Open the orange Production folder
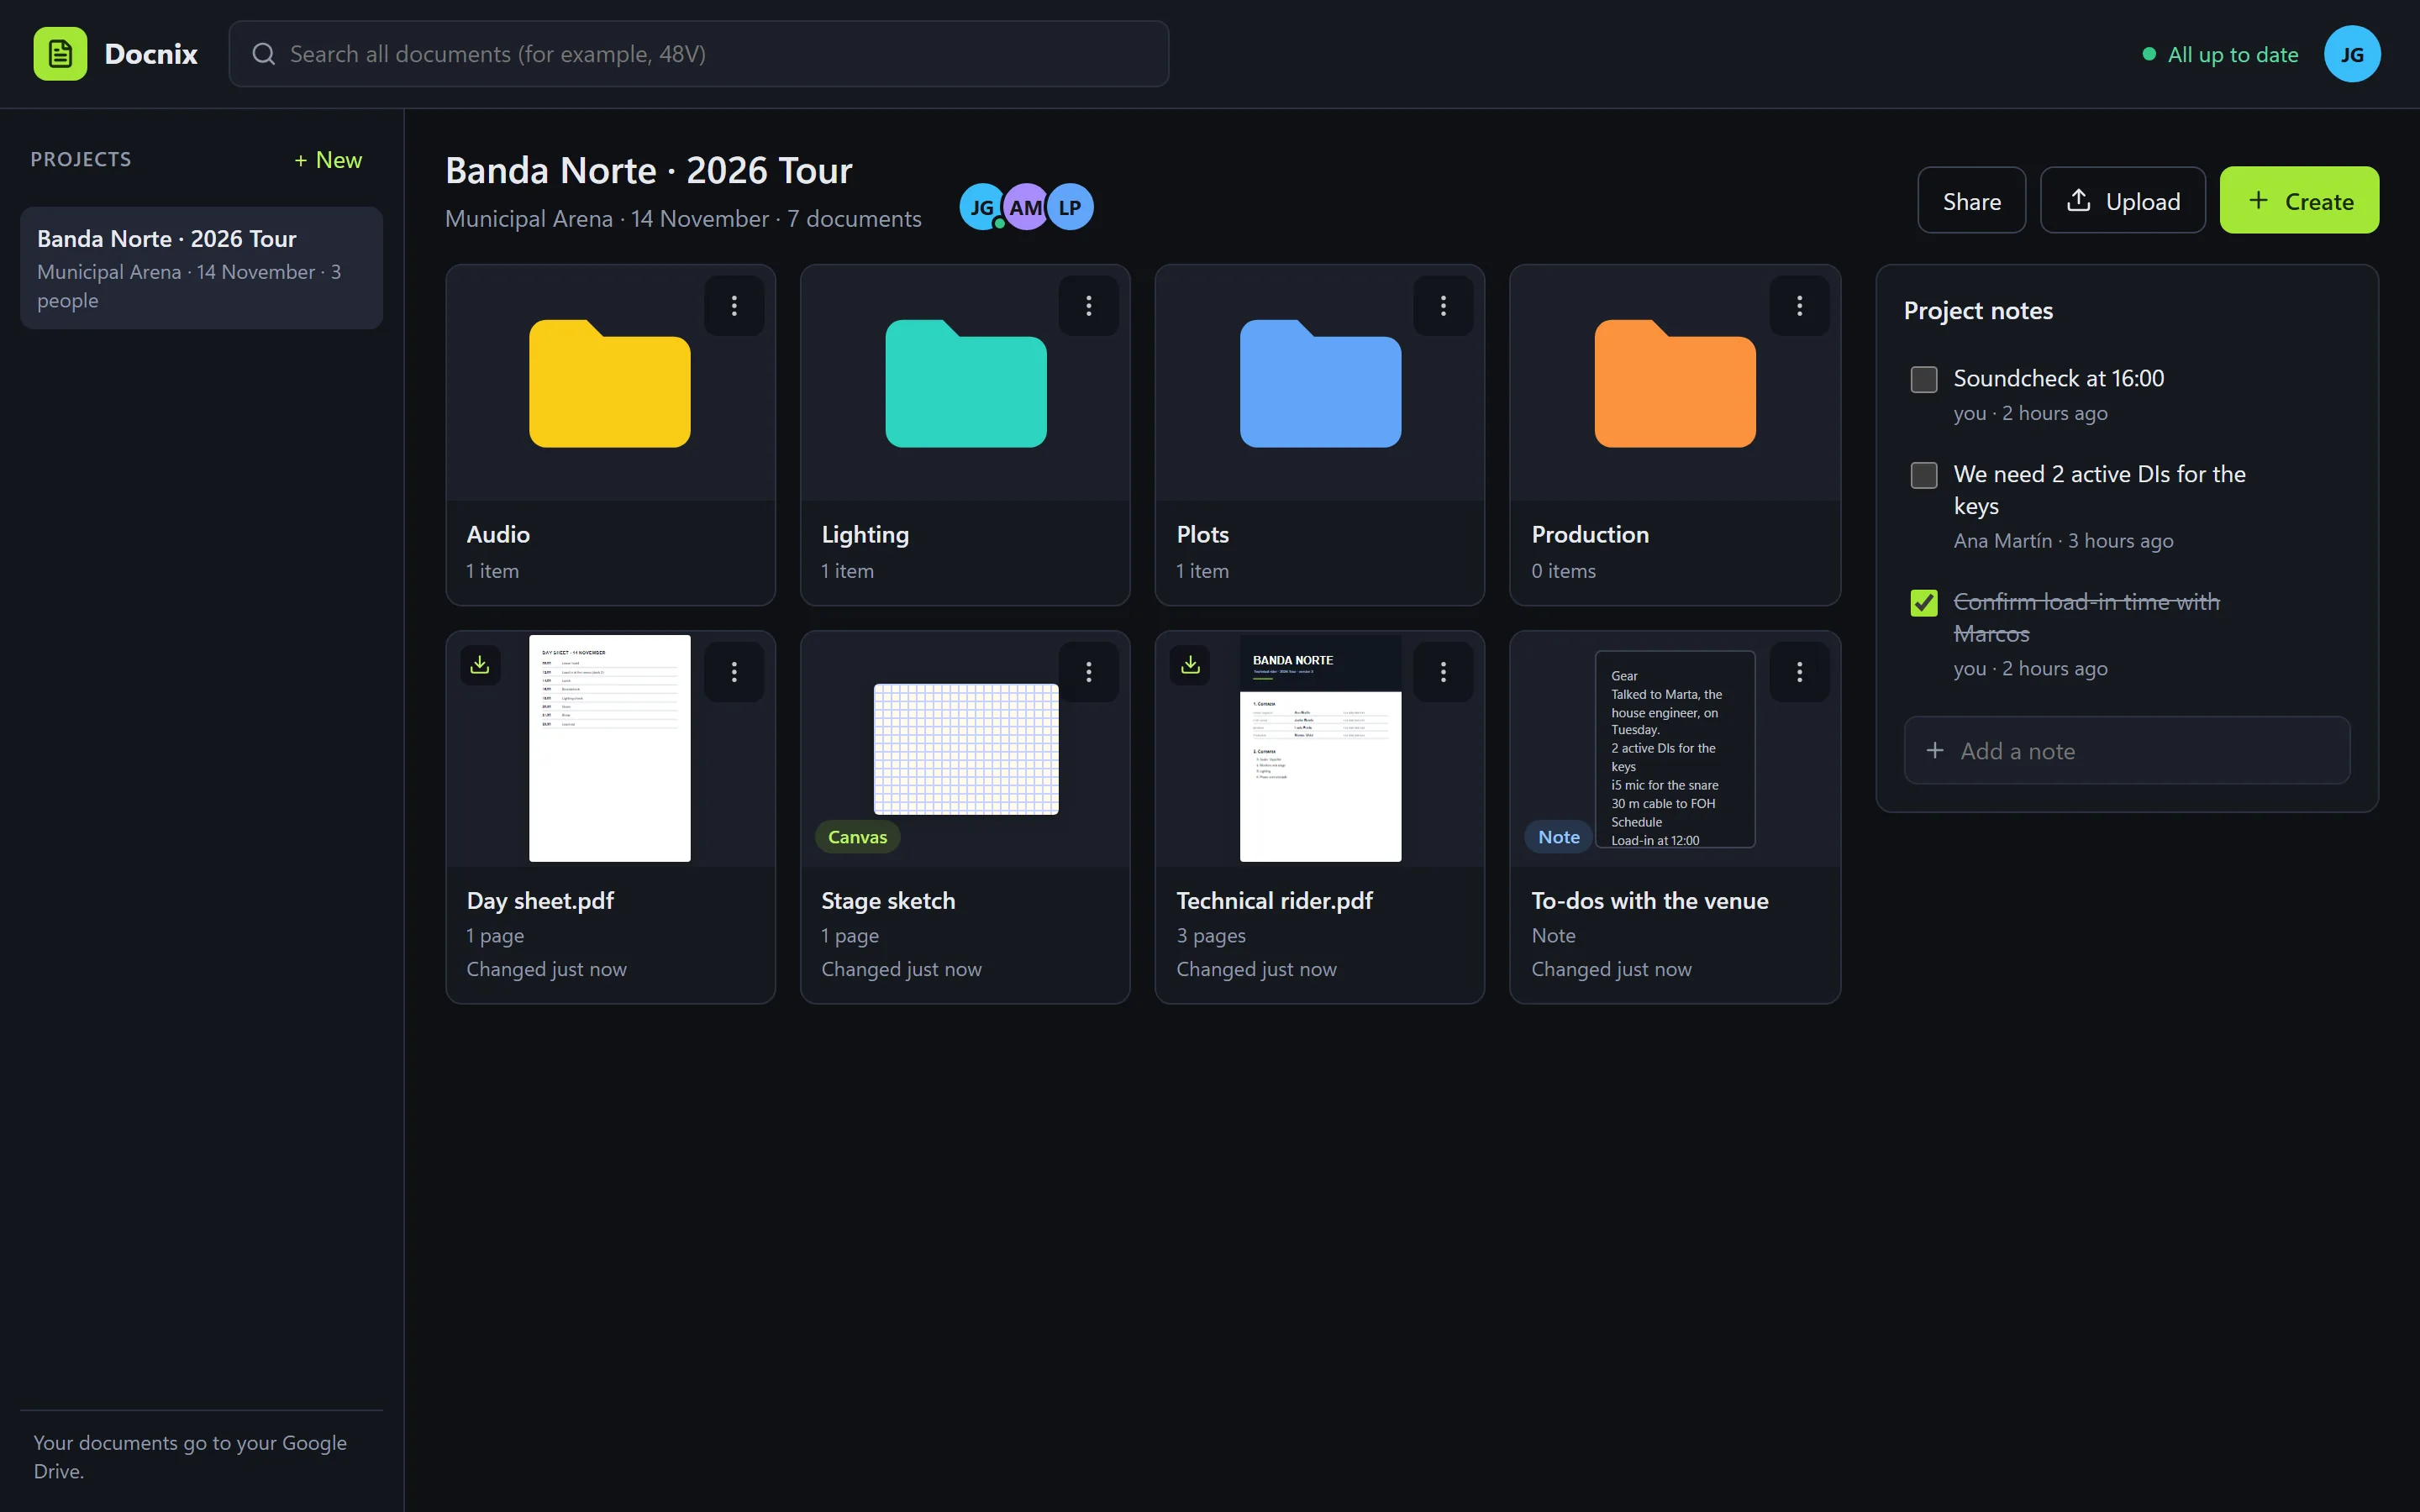Image resolution: width=2420 pixels, height=1512 pixels. [x=1675, y=383]
